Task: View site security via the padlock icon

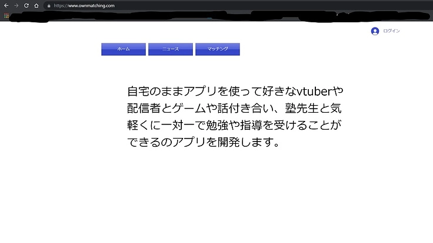Action: [49, 6]
